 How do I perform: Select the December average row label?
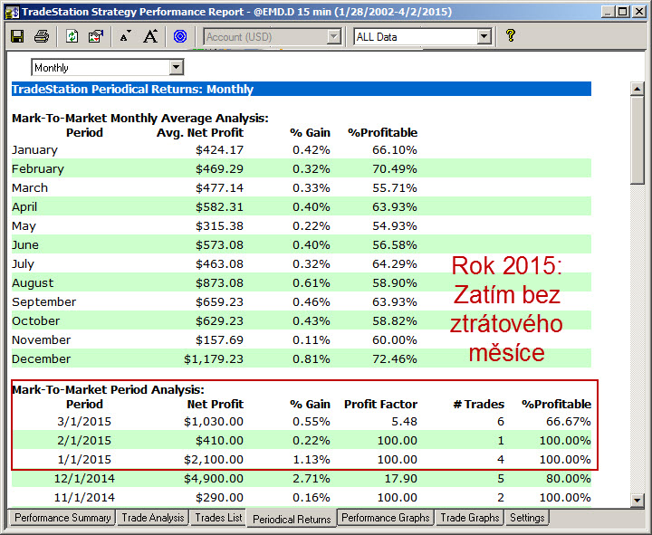(x=41, y=358)
